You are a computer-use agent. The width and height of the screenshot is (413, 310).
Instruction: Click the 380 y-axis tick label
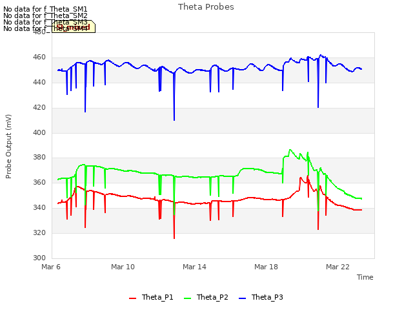(x=39, y=158)
